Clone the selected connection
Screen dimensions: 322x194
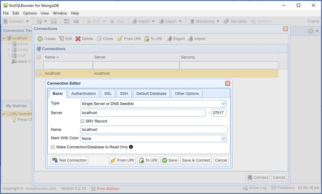click(105, 38)
